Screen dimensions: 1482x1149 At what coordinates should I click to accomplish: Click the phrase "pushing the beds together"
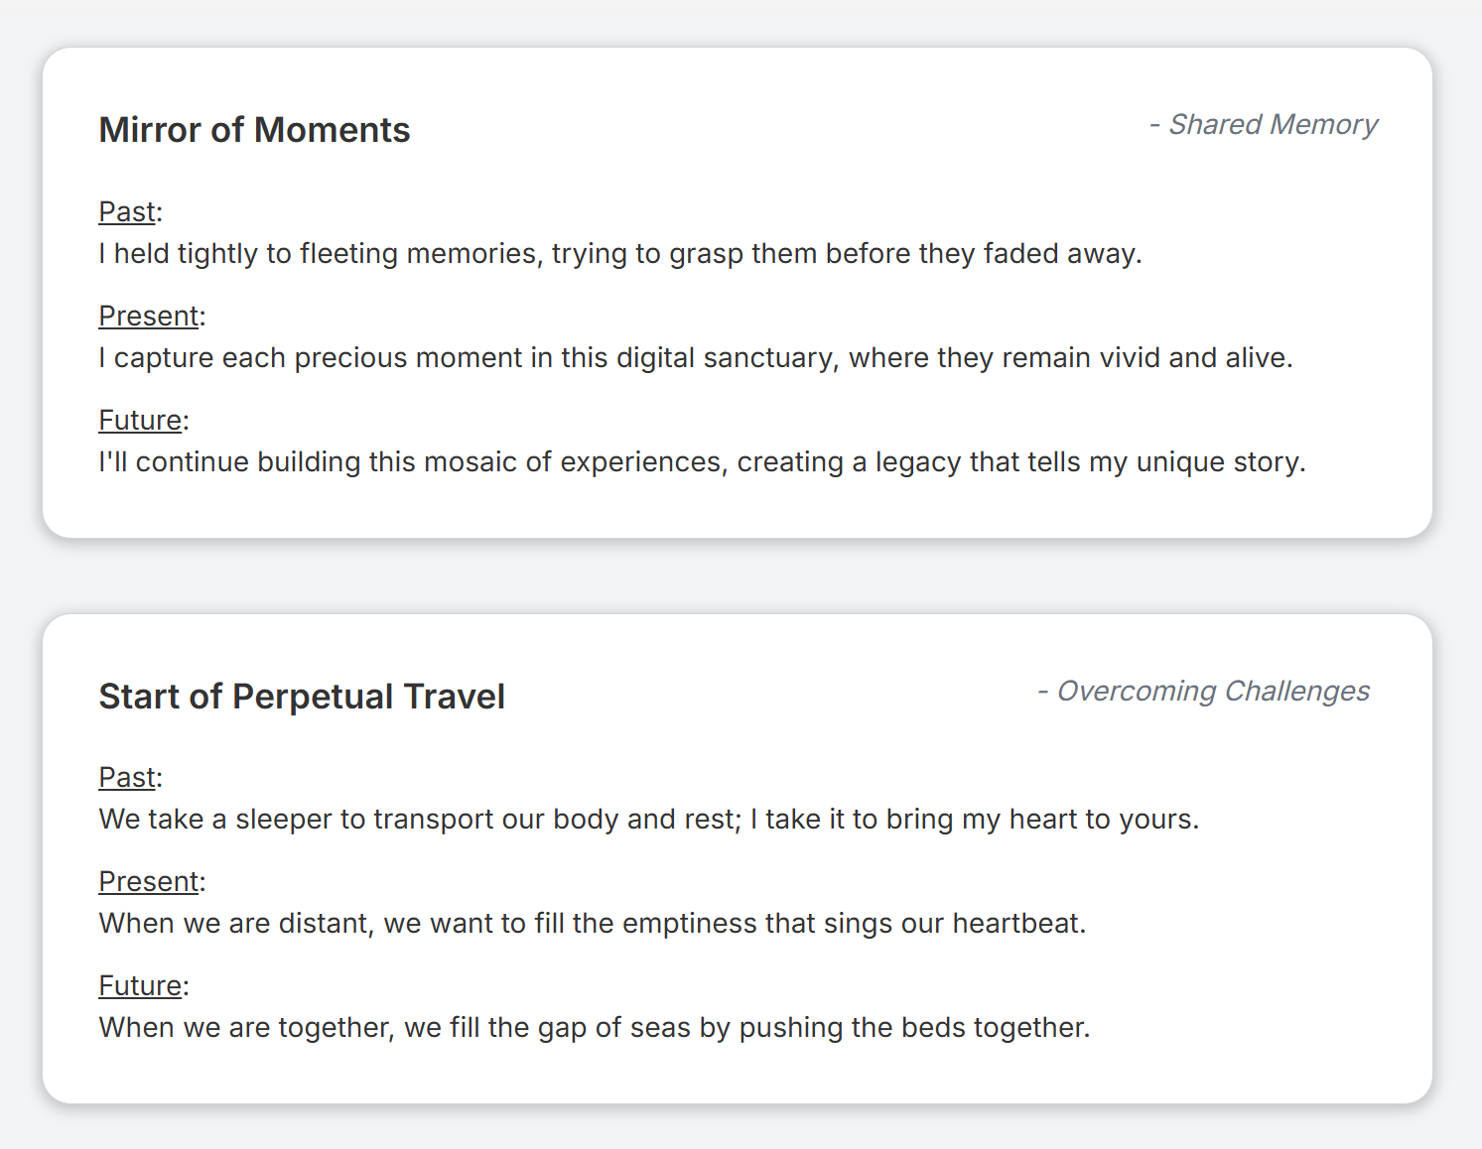click(912, 1028)
